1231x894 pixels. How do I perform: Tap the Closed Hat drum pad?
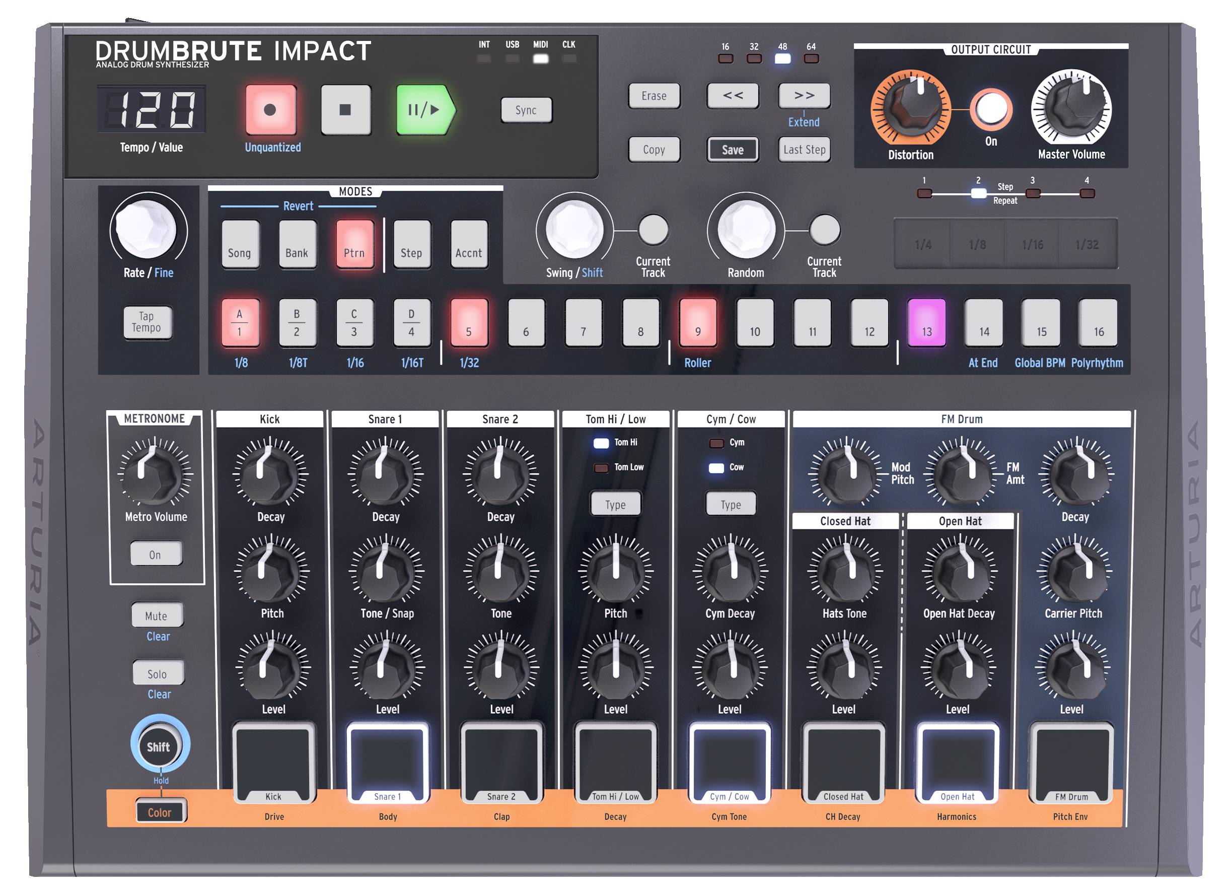pos(843,763)
